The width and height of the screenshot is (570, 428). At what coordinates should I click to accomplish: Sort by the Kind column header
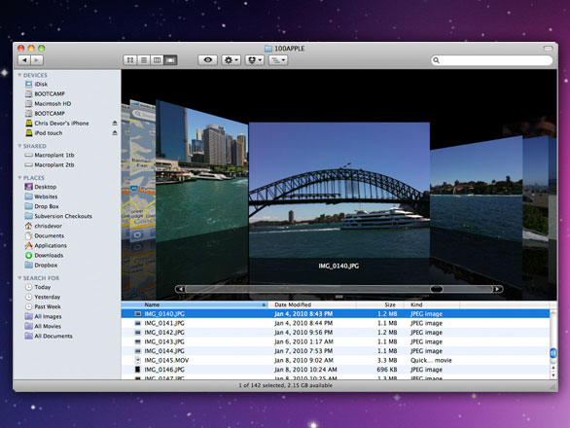click(433, 304)
